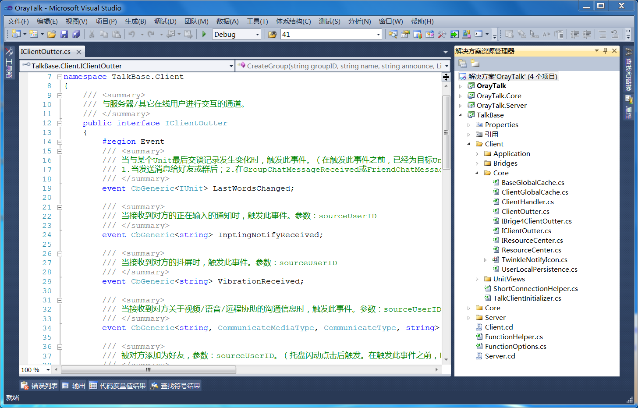Click the Start Debugging green play icon
The width and height of the screenshot is (638, 408).
[204, 34]
